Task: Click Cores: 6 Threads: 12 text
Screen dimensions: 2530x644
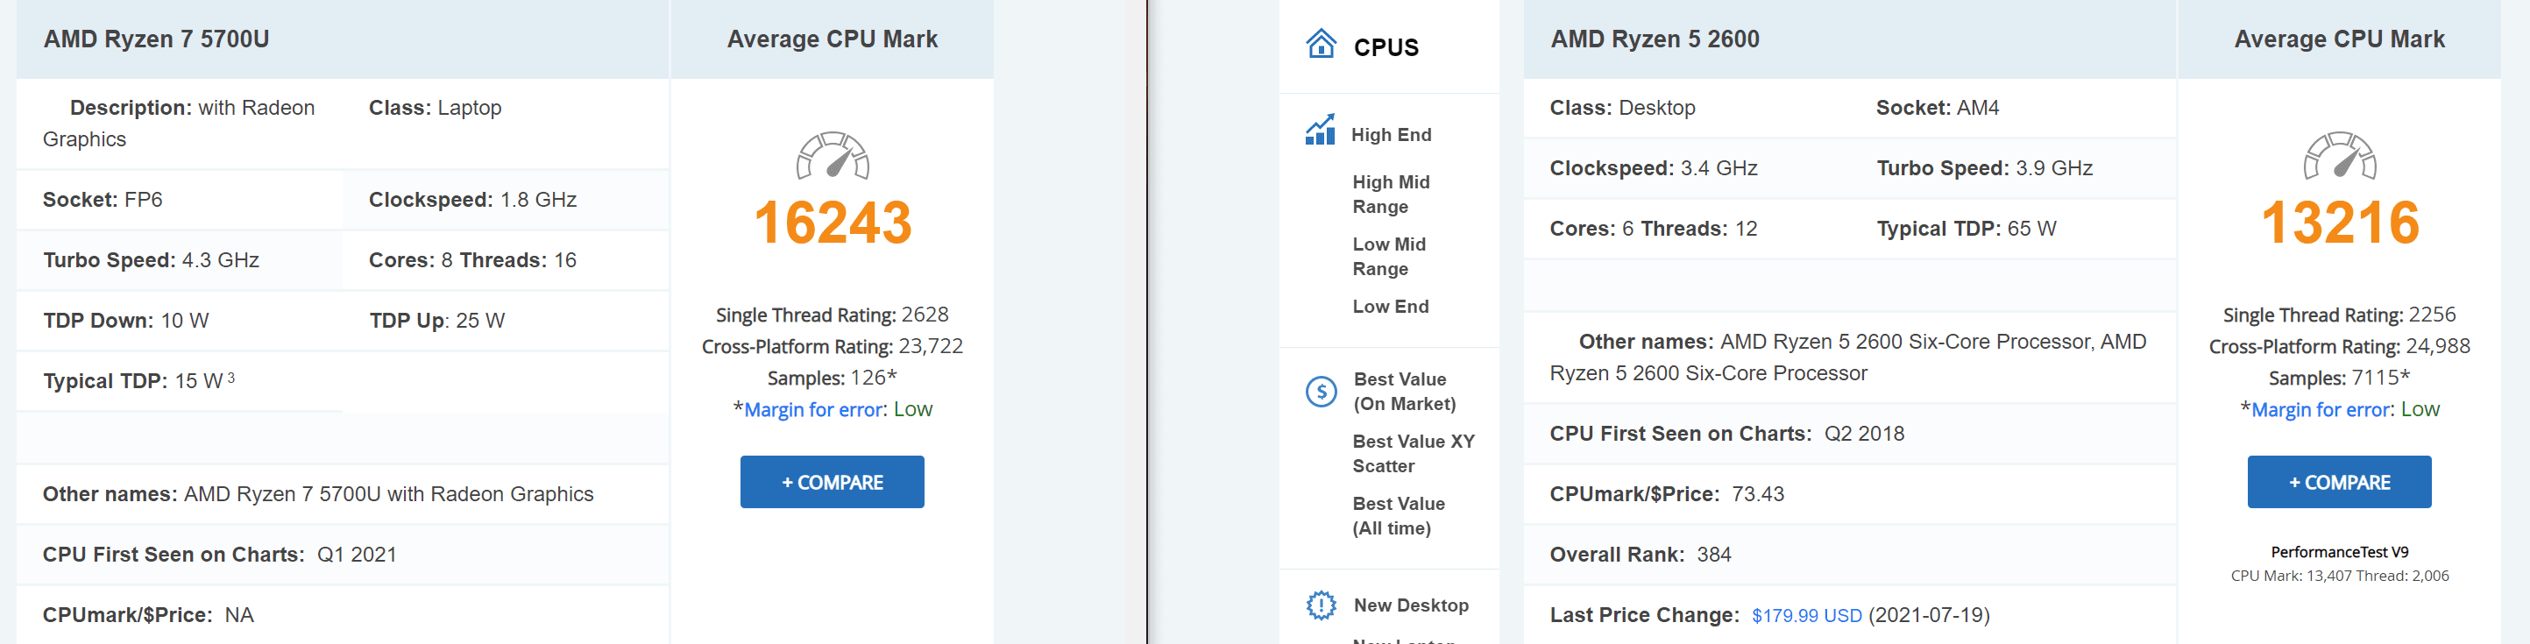Action: click(x=1654, y=229)
